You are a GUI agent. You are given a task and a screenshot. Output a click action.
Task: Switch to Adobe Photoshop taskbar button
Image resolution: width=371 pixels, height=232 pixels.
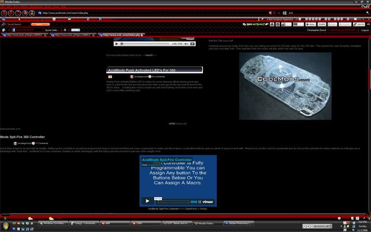(x=239, y=223)
